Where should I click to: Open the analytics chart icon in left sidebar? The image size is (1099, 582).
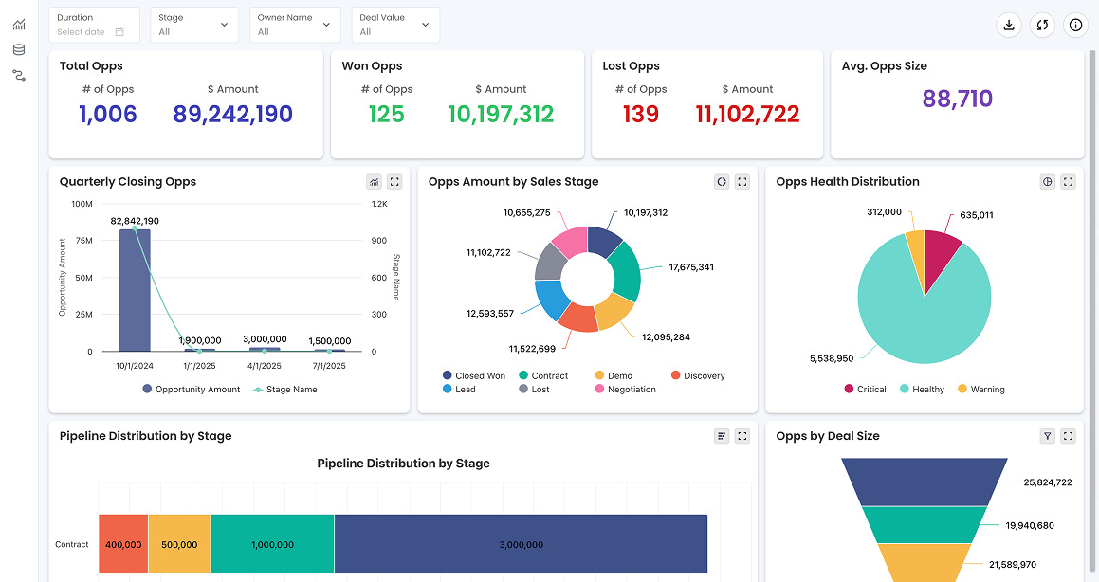tap(19, 25)
